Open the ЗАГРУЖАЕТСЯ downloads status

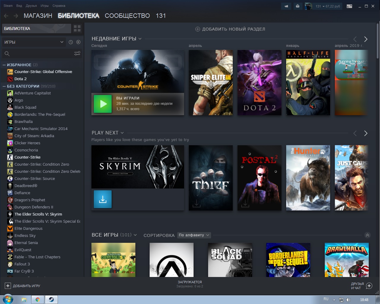click(x=190, y=284)
